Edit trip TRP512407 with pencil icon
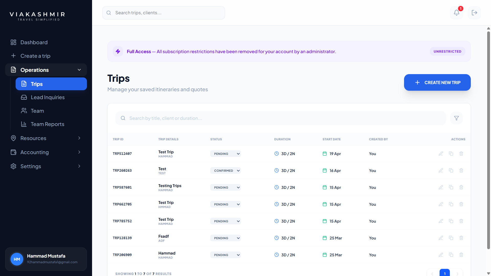The width and height of the screenshot is (491, 276). tap(441, 154)
